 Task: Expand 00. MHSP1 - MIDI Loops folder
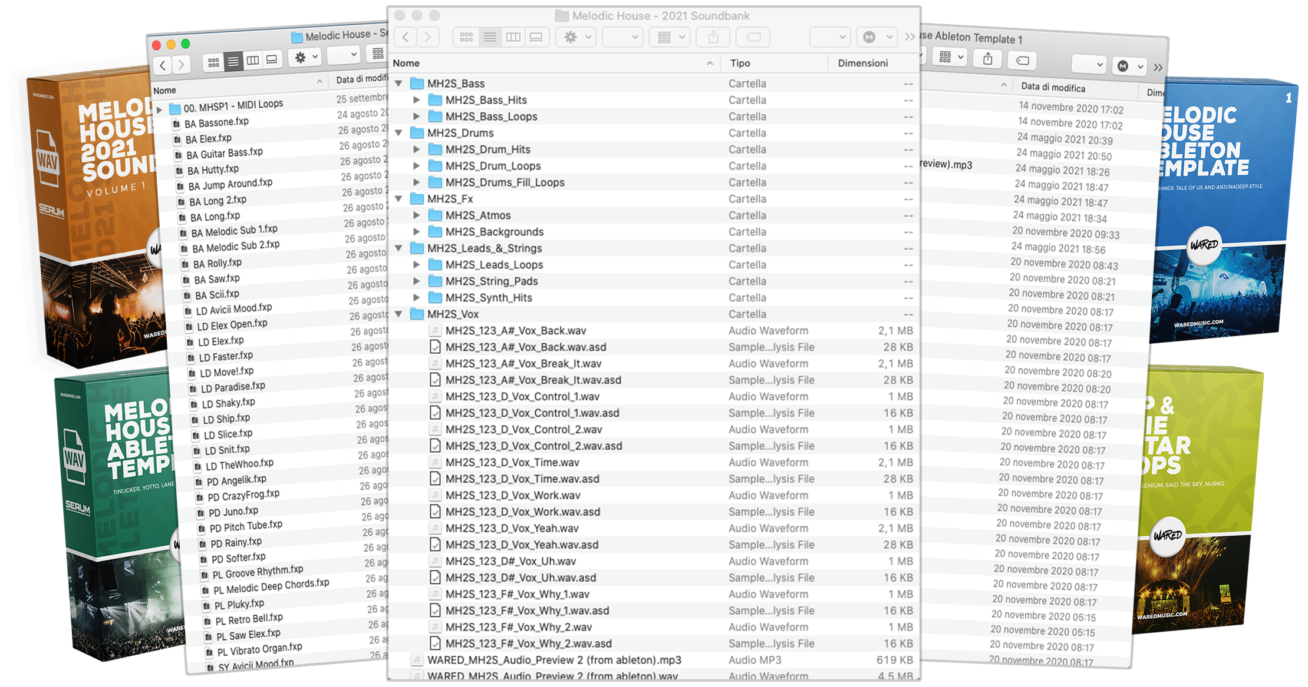(x=159, y=109)
